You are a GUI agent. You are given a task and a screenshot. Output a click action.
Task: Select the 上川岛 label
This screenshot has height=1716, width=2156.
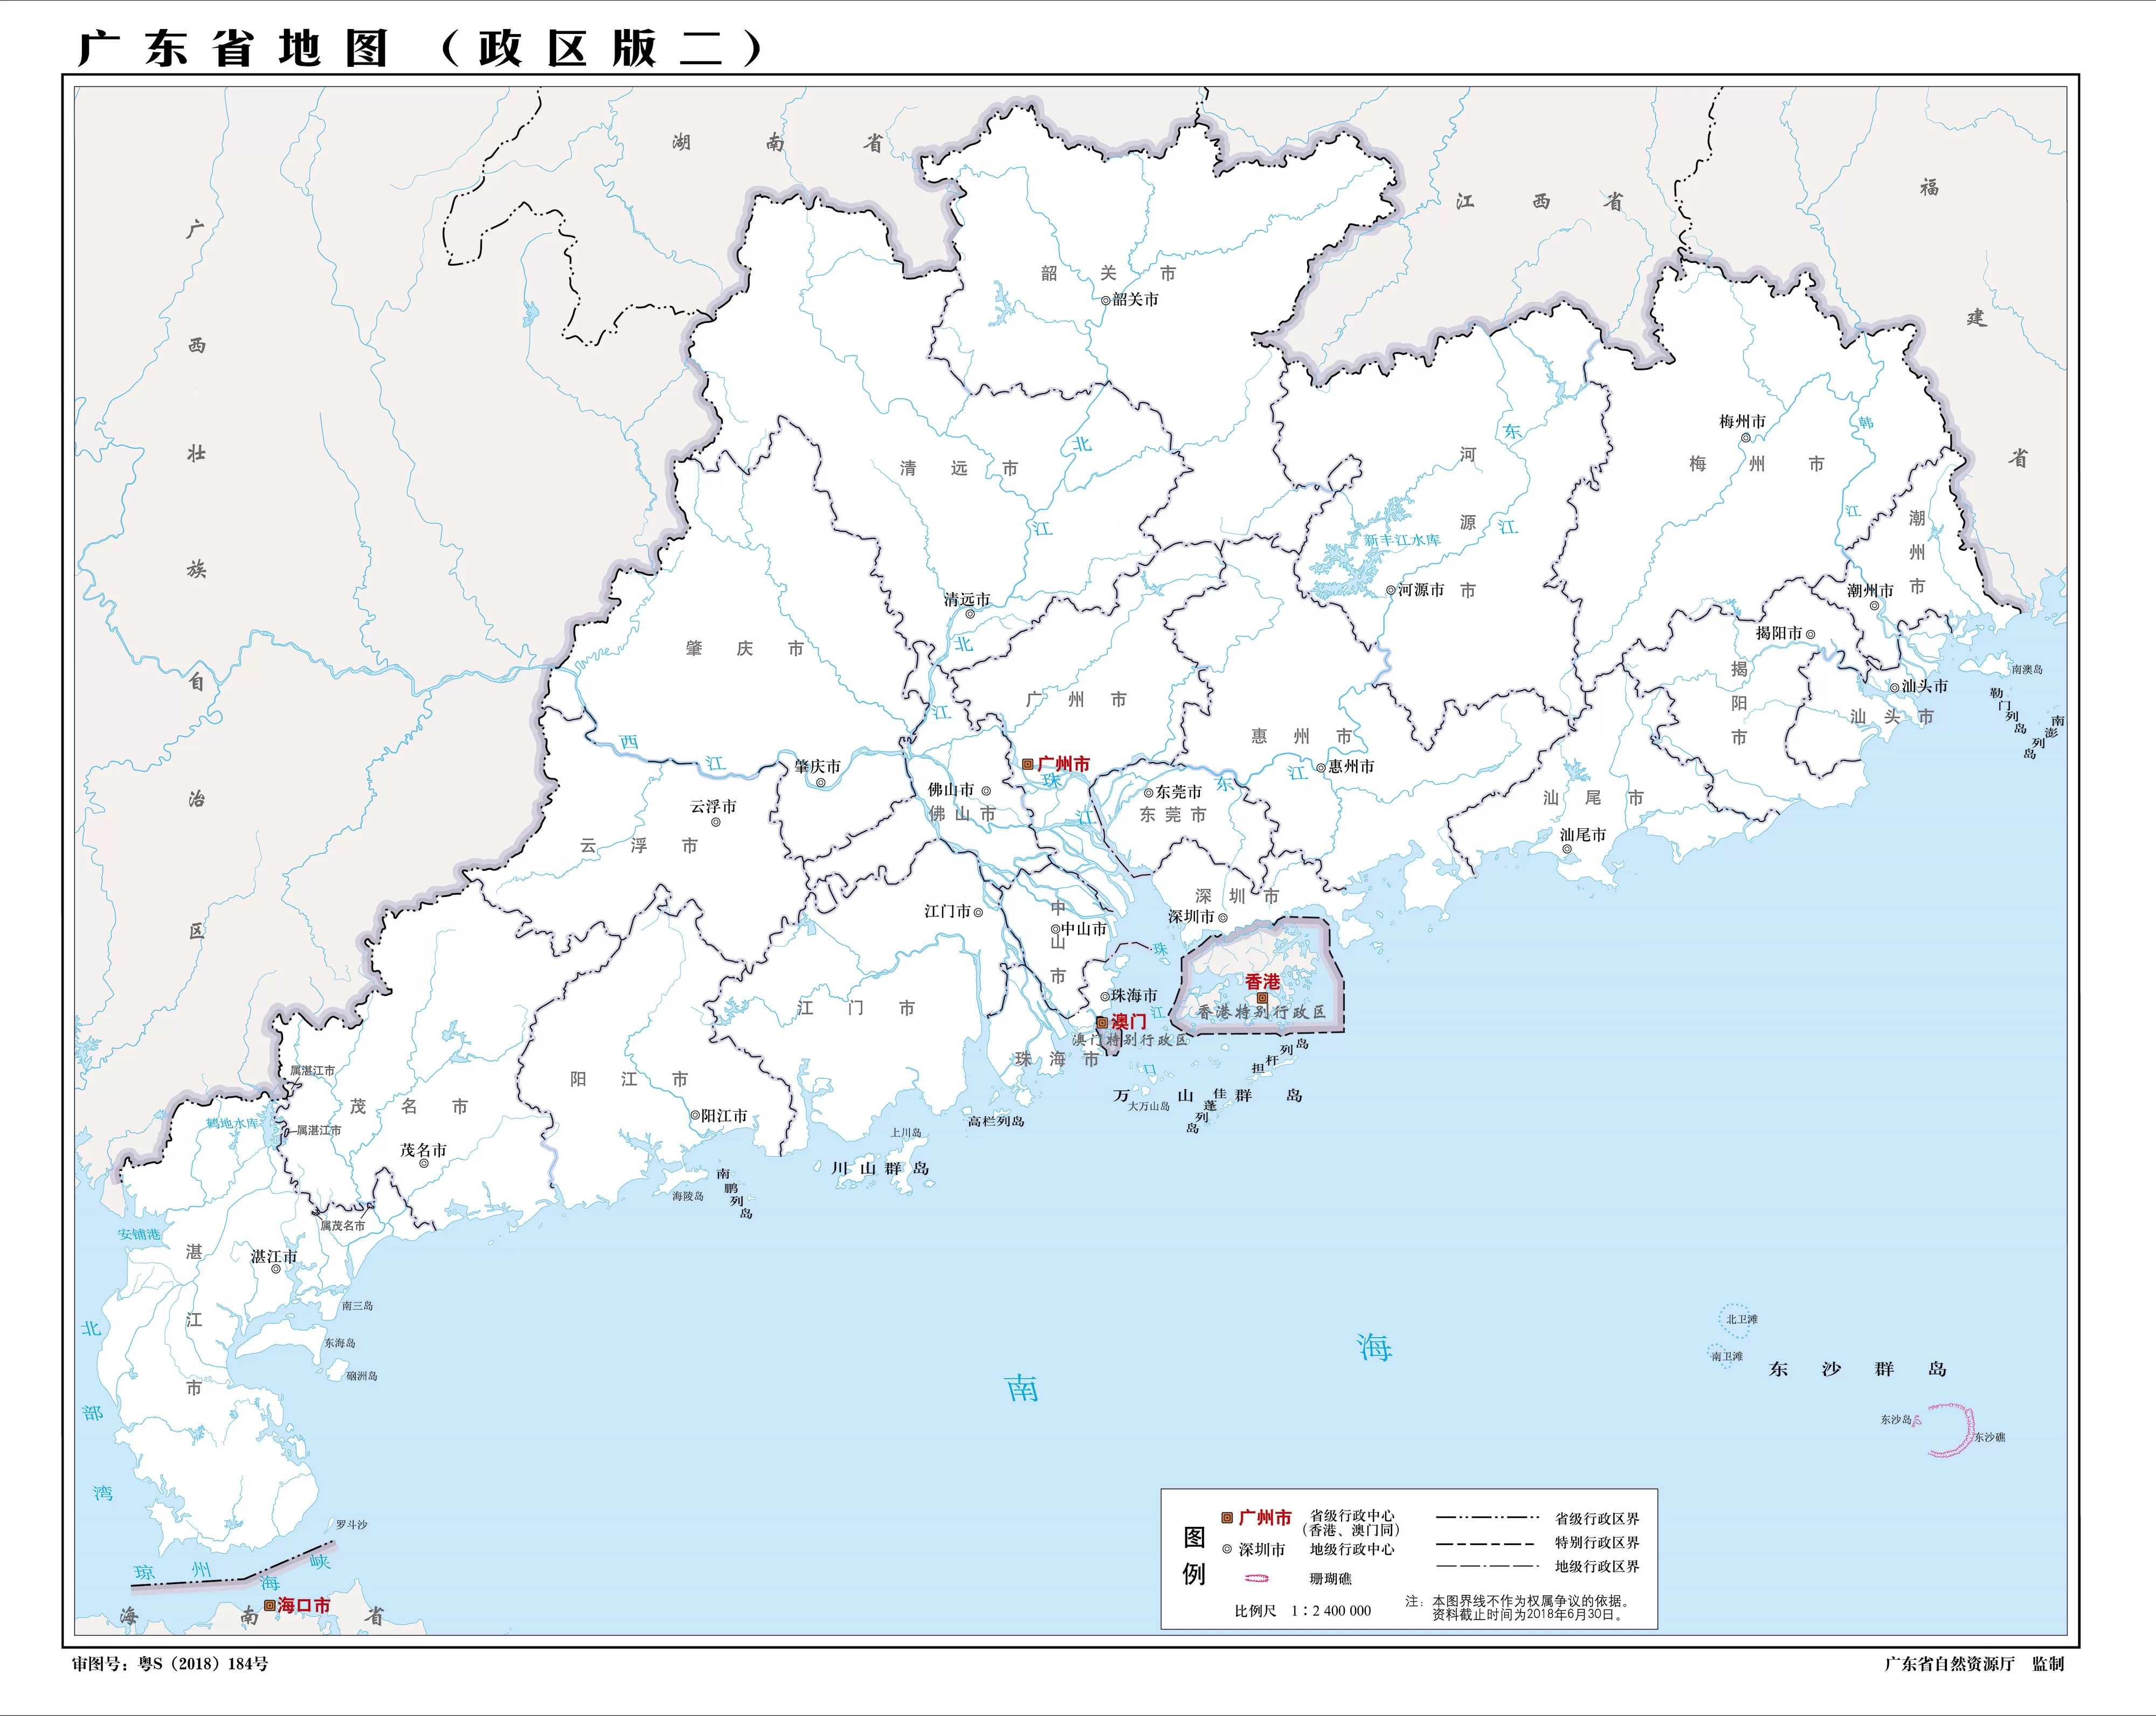(906, 1133)
